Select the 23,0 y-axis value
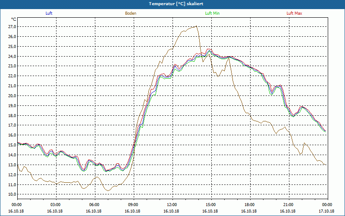This screenshot has width=345, height=216. point(12,66)
